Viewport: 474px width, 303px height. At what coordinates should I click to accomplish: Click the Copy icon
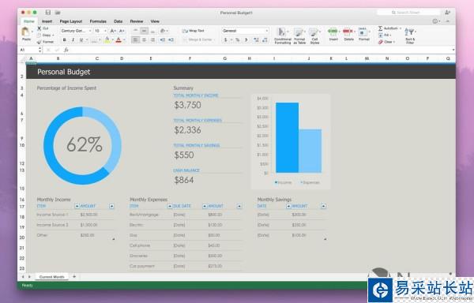point(39,35)
